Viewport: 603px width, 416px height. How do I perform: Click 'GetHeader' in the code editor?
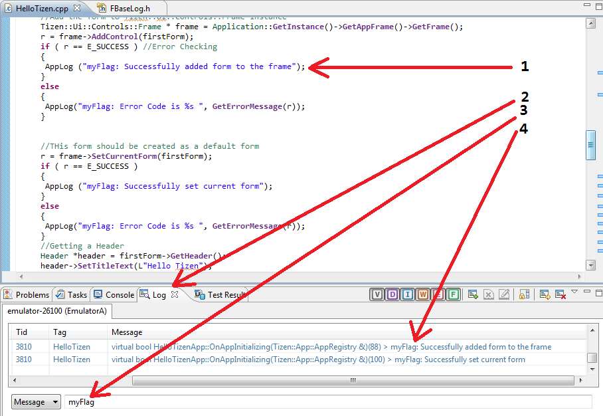click(191, 256)
